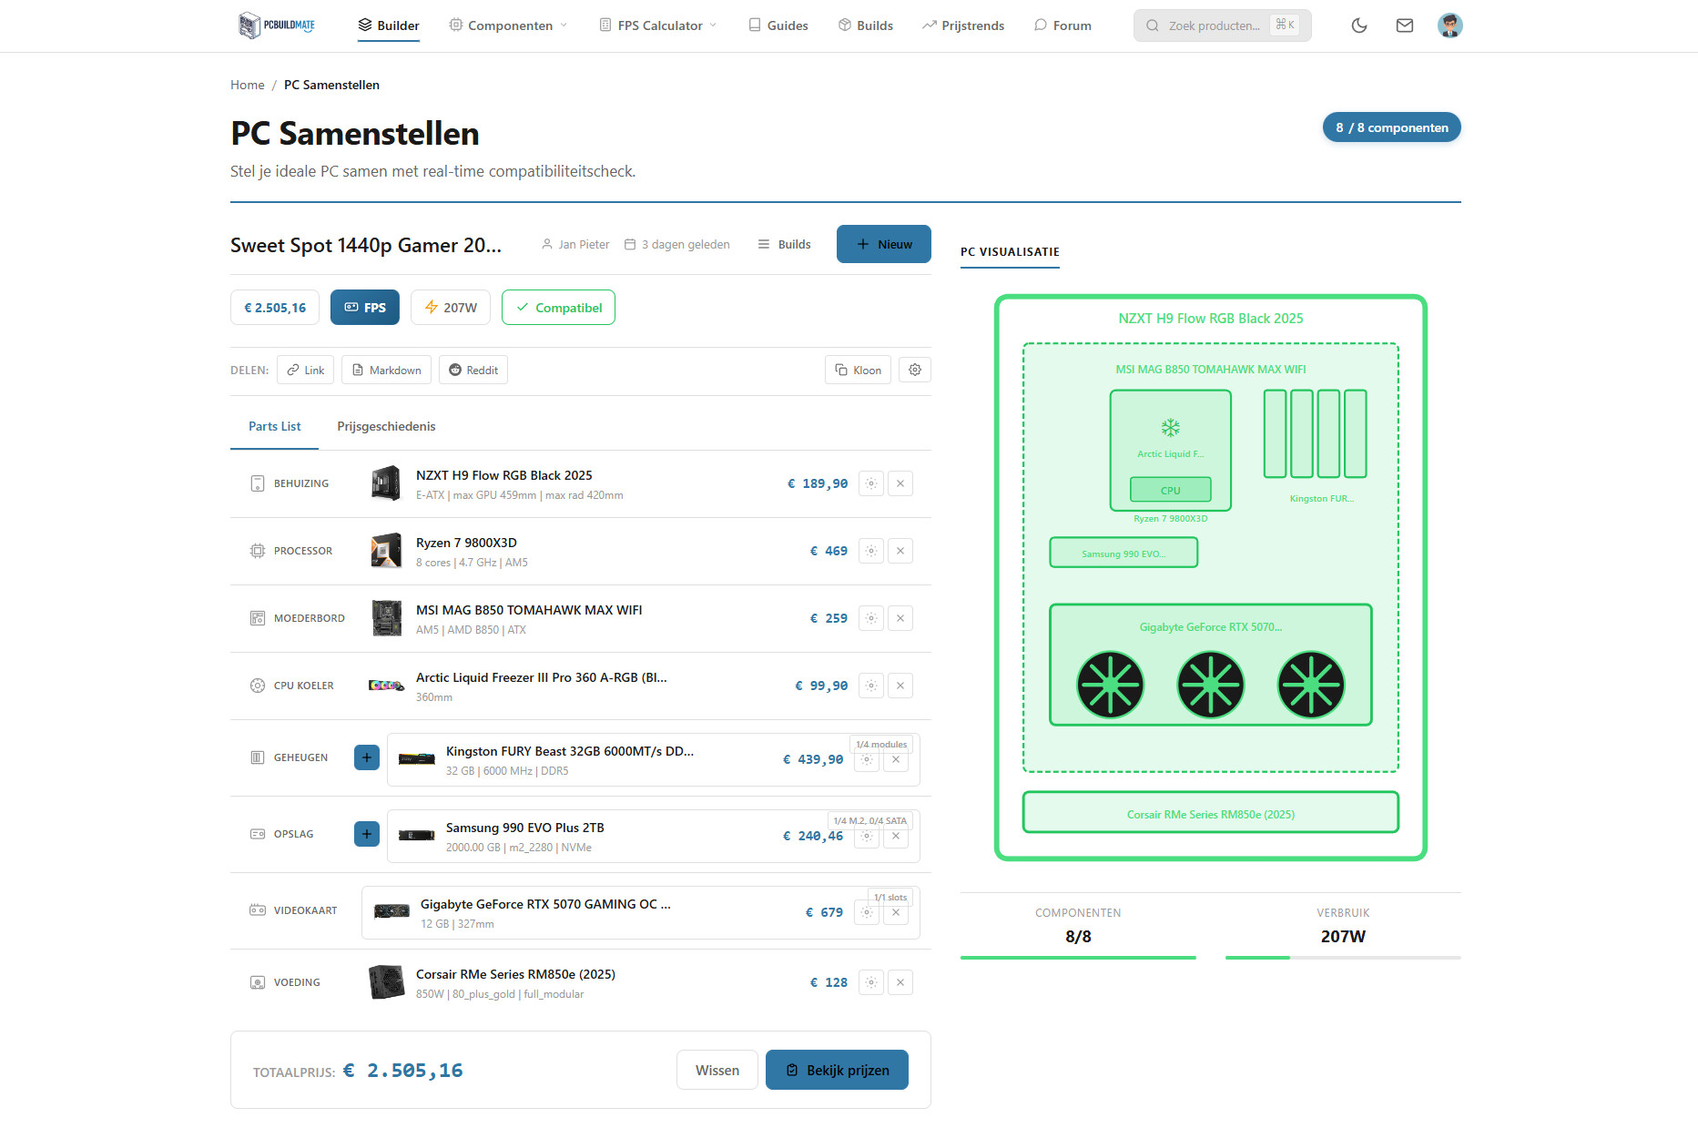
Task: Click the PCBuildMate logo
Action: (277, 25)
